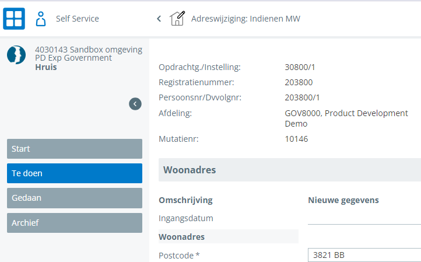Click the company logo with face silhouette
Image resolution: width=421 pixels, height=262 pixels.
[16, 55]
